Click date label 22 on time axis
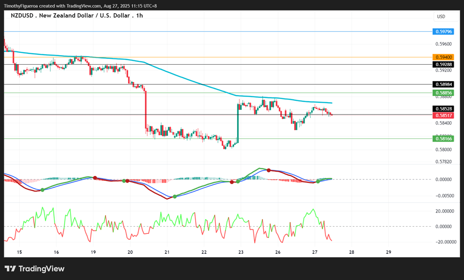 point(204,252)
